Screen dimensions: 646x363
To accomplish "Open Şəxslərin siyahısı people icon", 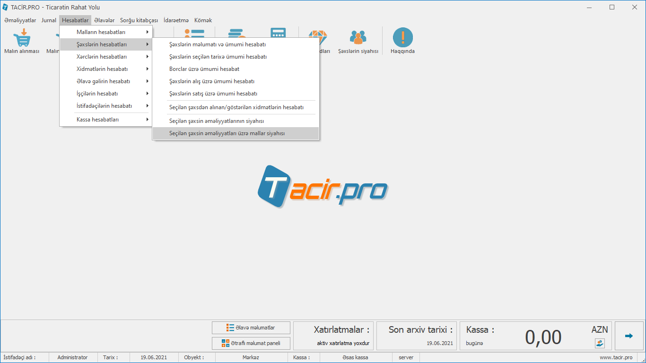I will click(x=358, y=38).
